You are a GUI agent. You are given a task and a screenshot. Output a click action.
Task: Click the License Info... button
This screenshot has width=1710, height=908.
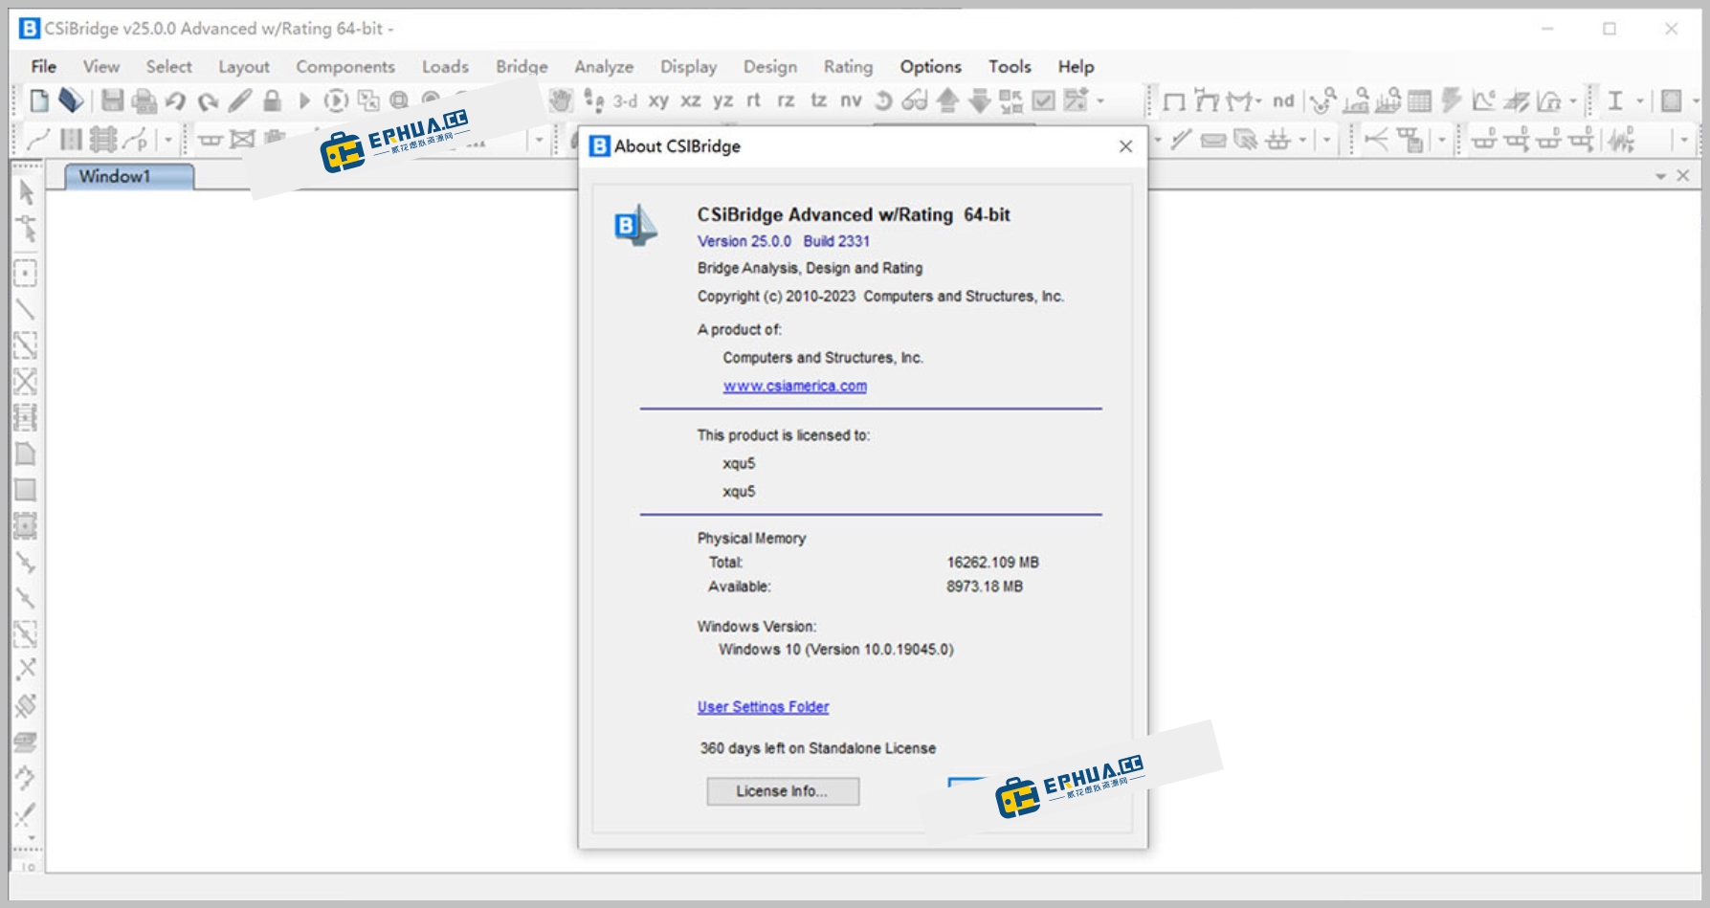783,791
